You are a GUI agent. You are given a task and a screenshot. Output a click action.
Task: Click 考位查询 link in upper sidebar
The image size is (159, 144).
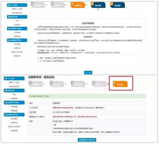17,44
